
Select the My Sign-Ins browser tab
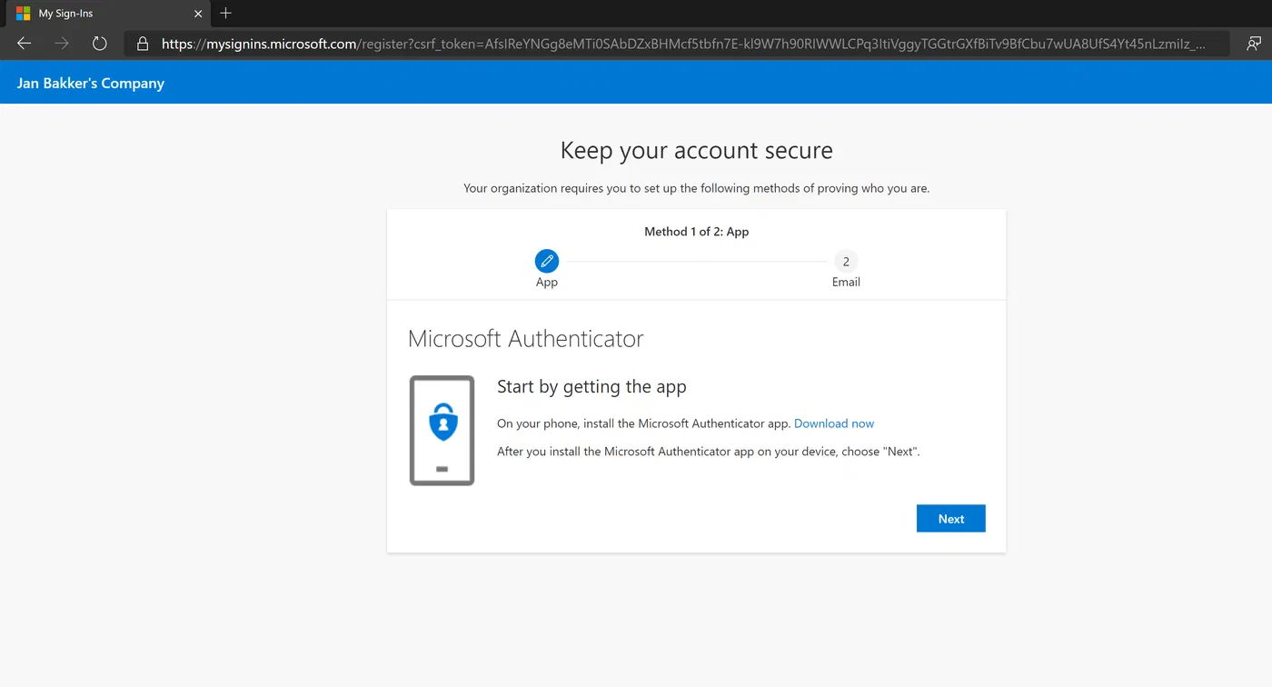[107, 14]
